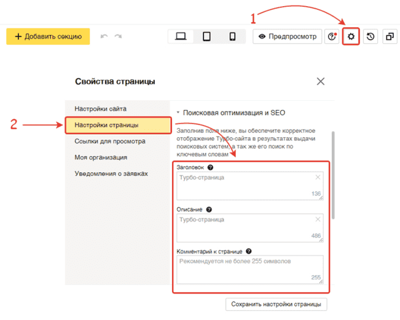Clear the Заголовок field
Screen dimensions: 400x320
click(x=318, y=177)
